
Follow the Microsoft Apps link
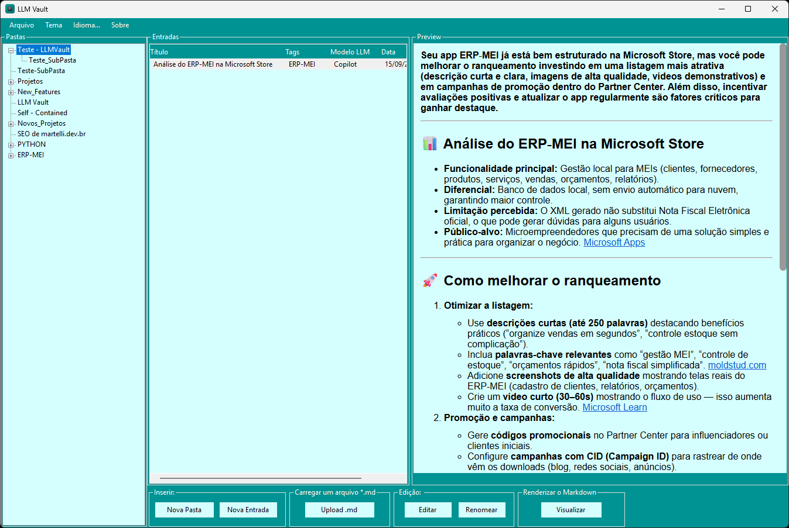pos(614,243)
